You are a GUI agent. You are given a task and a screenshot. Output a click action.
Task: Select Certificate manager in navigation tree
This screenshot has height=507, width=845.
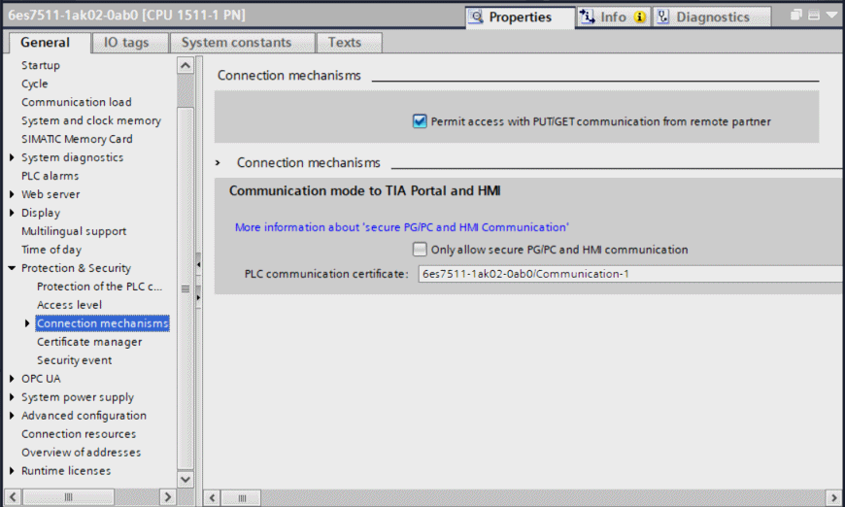click(89, 342)
